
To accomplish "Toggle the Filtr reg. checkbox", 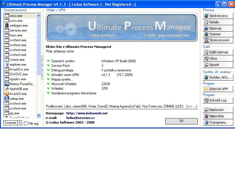I will pos(26,124).
